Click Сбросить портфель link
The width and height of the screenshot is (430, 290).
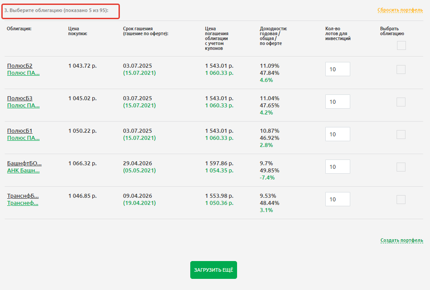[400, 10]
